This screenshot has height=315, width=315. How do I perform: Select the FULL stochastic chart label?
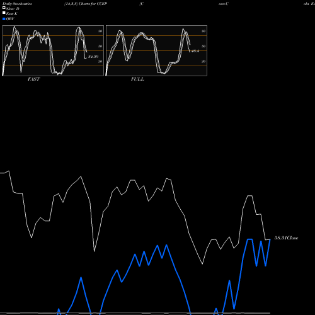(137, 79)
